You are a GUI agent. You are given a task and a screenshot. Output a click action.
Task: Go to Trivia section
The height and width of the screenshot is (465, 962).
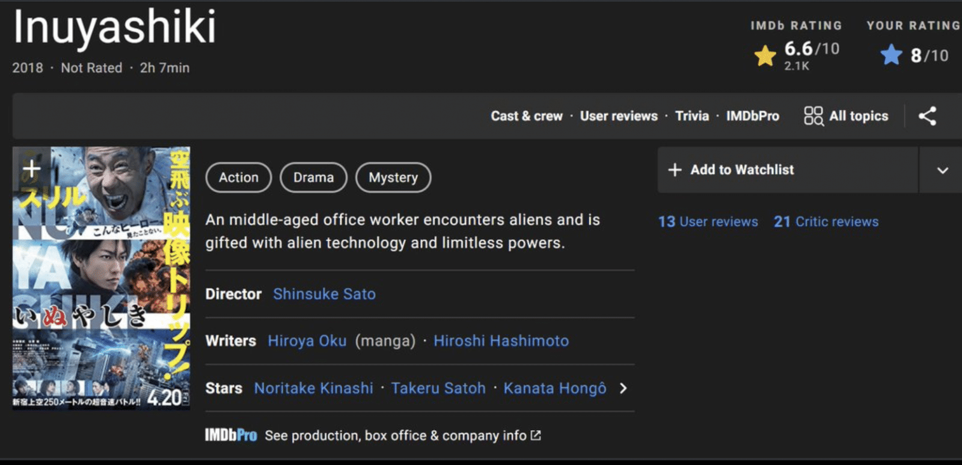click(692, 116)
